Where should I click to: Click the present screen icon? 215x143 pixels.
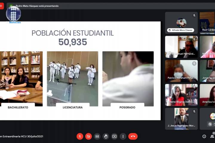click(x=114, y=136)
